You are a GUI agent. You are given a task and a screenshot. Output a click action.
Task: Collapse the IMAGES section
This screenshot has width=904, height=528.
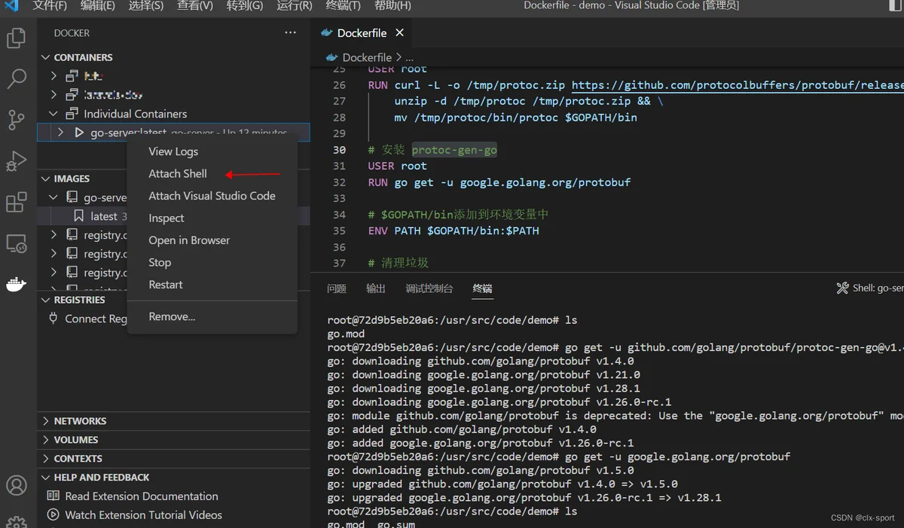[x=46, y=179]
